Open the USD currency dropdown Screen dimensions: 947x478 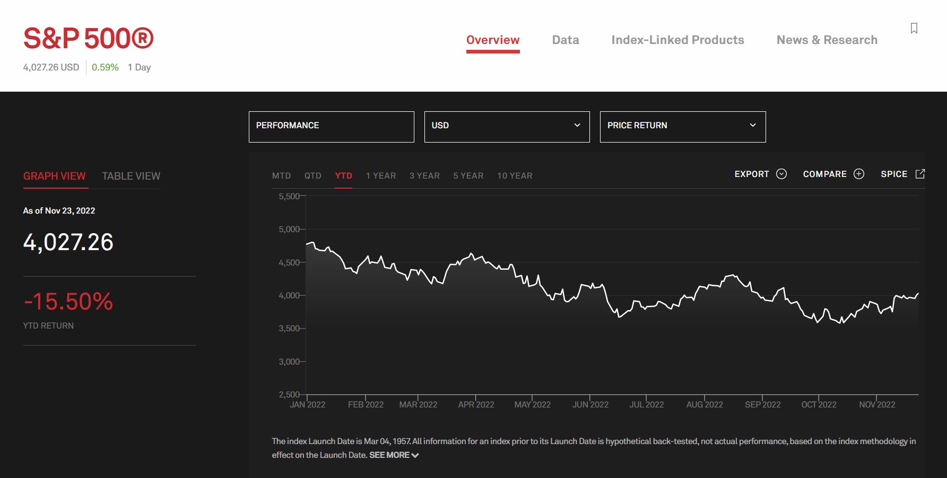click(x=507, y=127)
